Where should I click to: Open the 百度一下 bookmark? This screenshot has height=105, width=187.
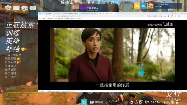pyautogui.click(x=72, y=19)
